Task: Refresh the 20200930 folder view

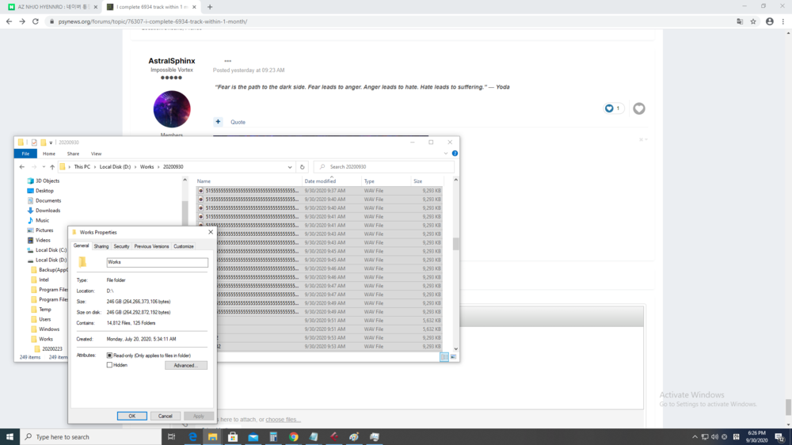Action: [302, 167]
